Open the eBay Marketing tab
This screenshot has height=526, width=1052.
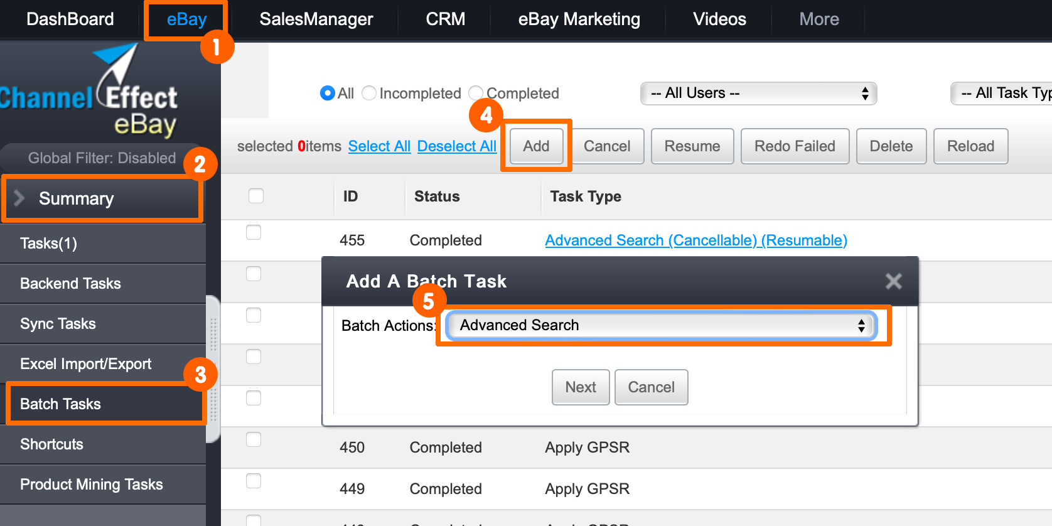[579, 19]
